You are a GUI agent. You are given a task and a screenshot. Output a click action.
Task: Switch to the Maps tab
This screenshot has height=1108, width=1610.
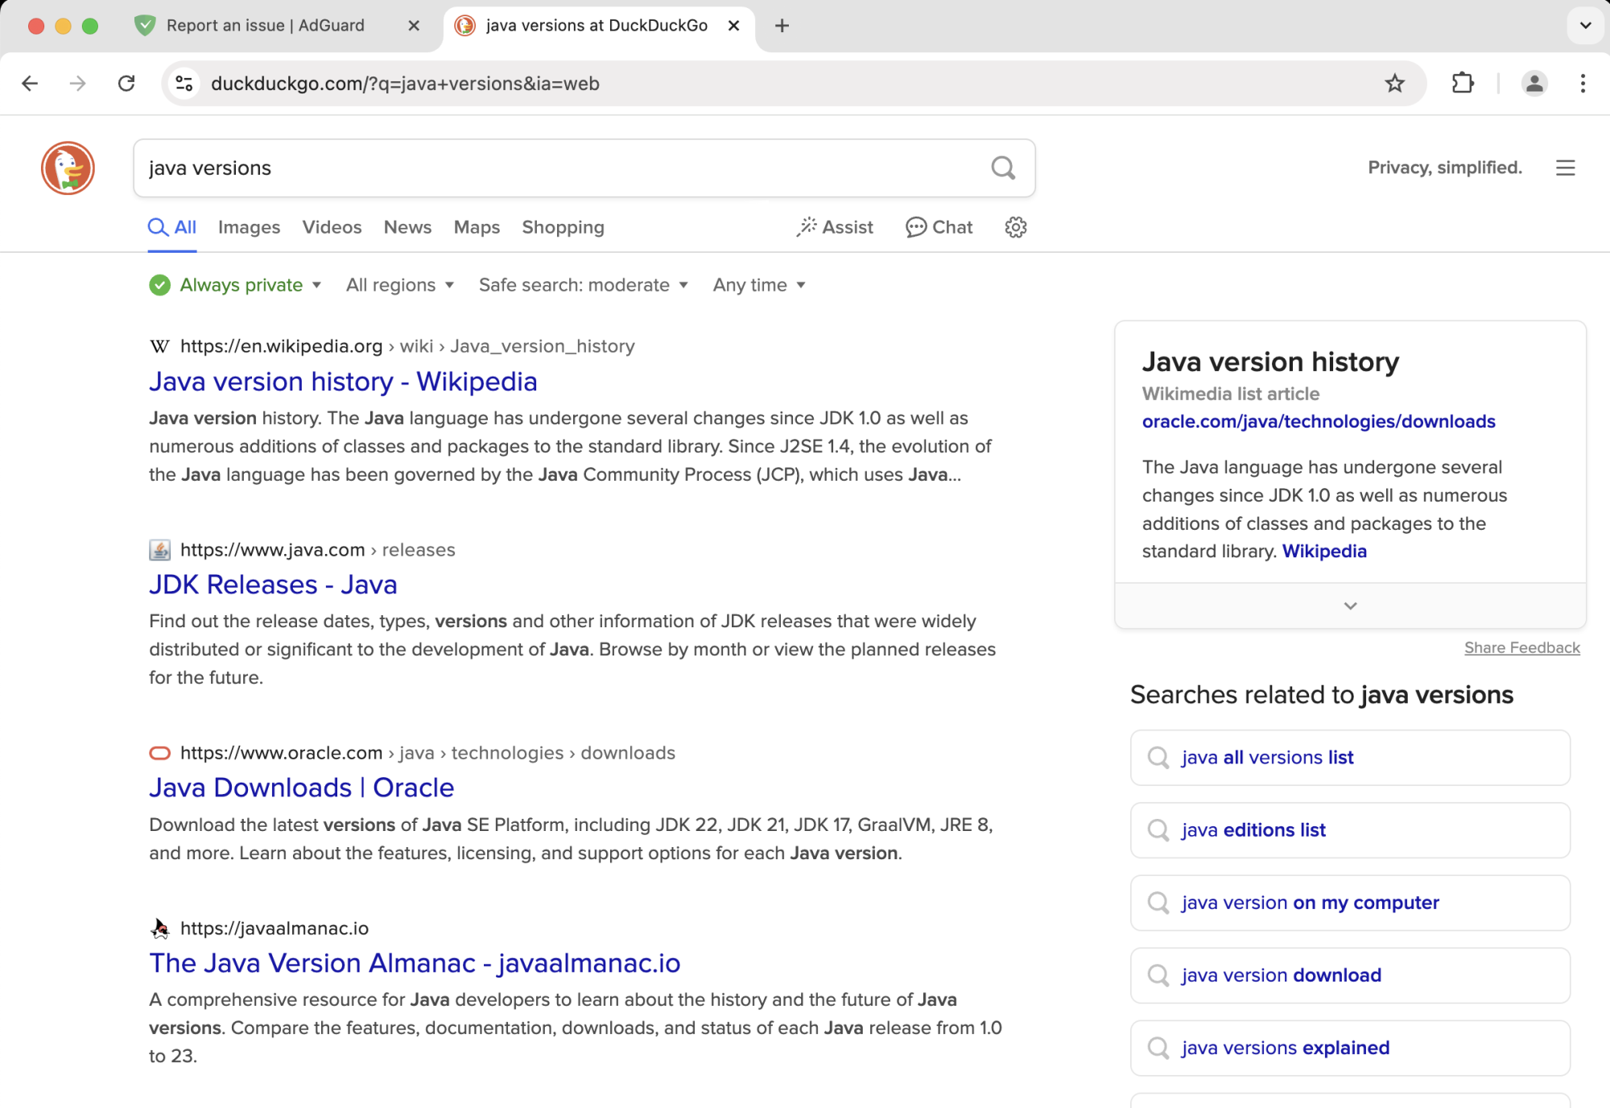tap(477, 227)
